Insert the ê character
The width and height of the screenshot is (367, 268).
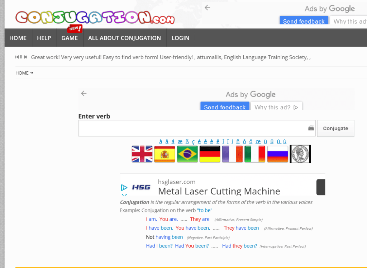point(205,141)
